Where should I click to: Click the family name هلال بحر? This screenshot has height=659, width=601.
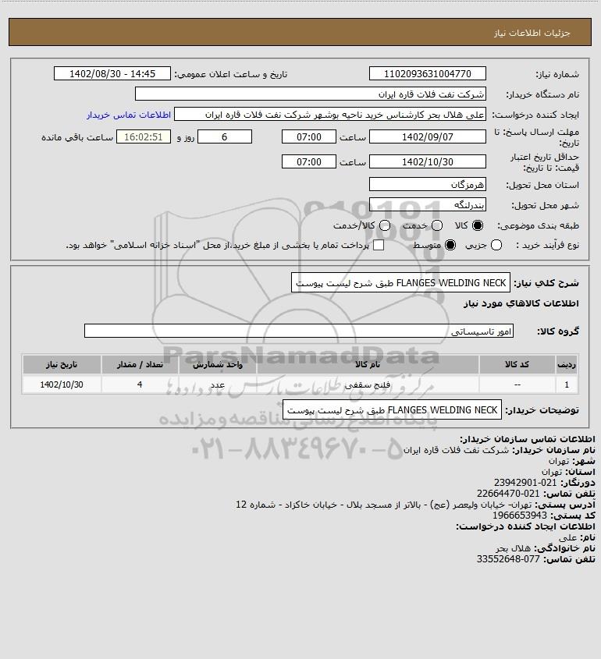(x=513, y=548)
